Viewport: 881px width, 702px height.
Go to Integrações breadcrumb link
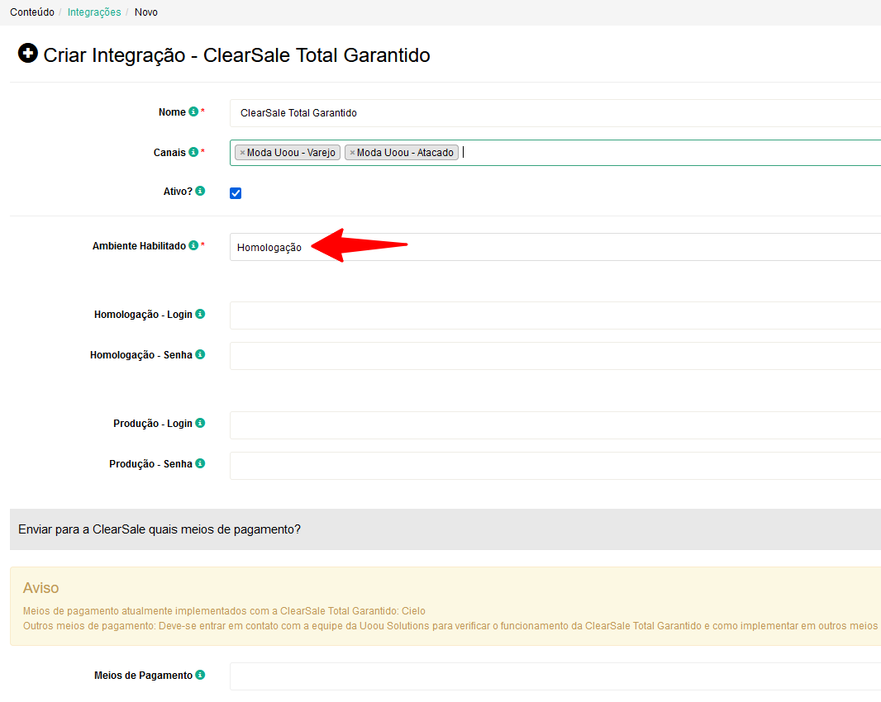(x=94, y=12)
